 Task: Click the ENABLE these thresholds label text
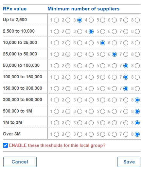57,146
